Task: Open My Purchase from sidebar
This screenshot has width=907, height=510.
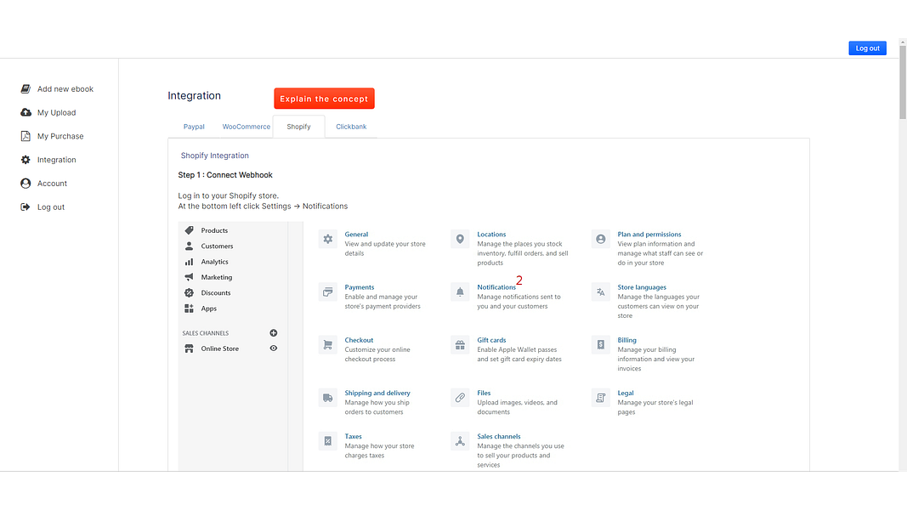Action: coord(60,137)
